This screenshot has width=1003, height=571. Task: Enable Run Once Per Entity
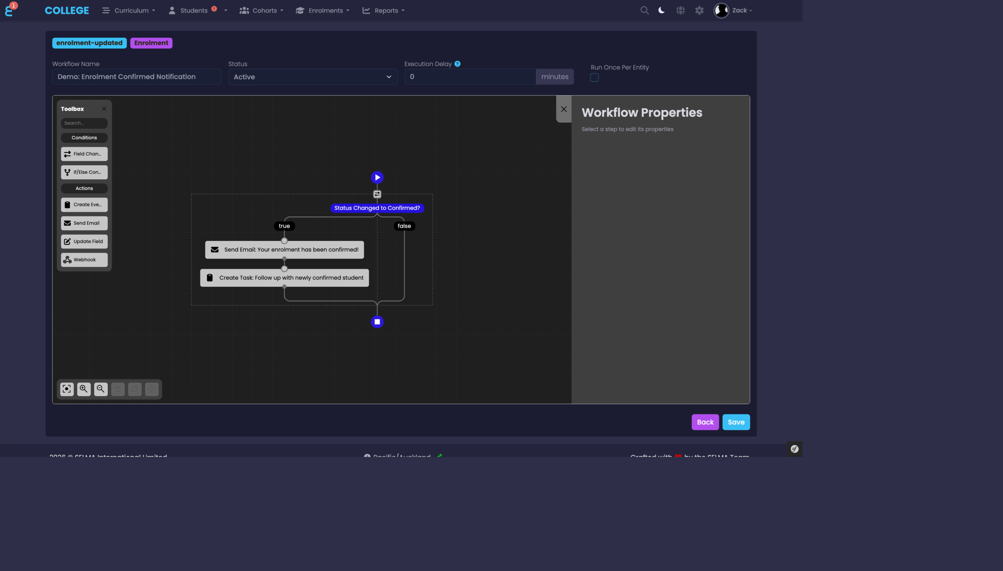(x=594, y=77)
